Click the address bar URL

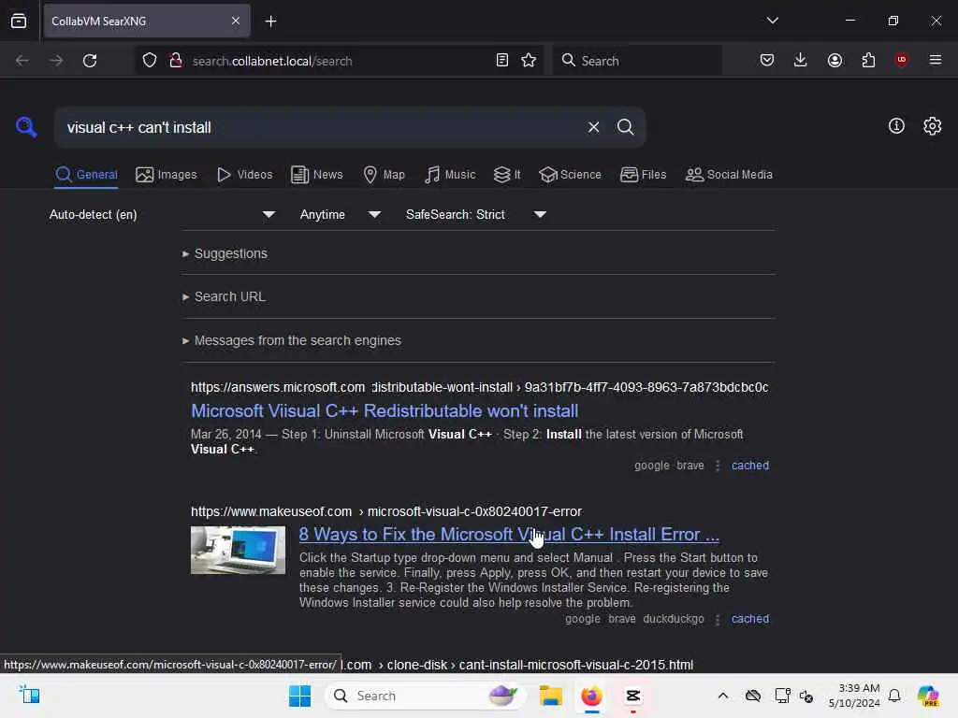pyautogui.click(x=272, y=61)
